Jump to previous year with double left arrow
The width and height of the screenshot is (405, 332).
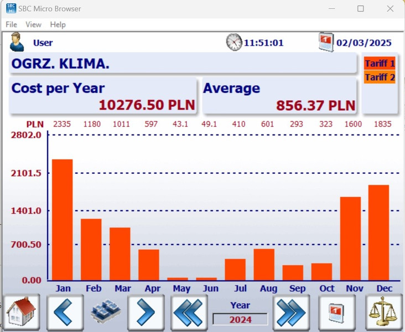(x=189, y=313)
